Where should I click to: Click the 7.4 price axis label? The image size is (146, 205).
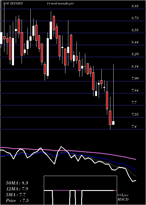134,127
